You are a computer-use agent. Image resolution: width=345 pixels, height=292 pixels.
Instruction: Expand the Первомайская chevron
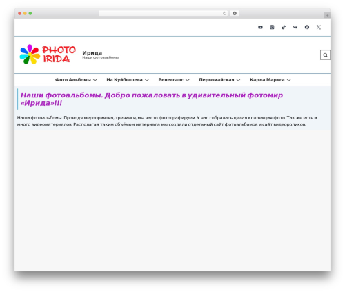238,80
